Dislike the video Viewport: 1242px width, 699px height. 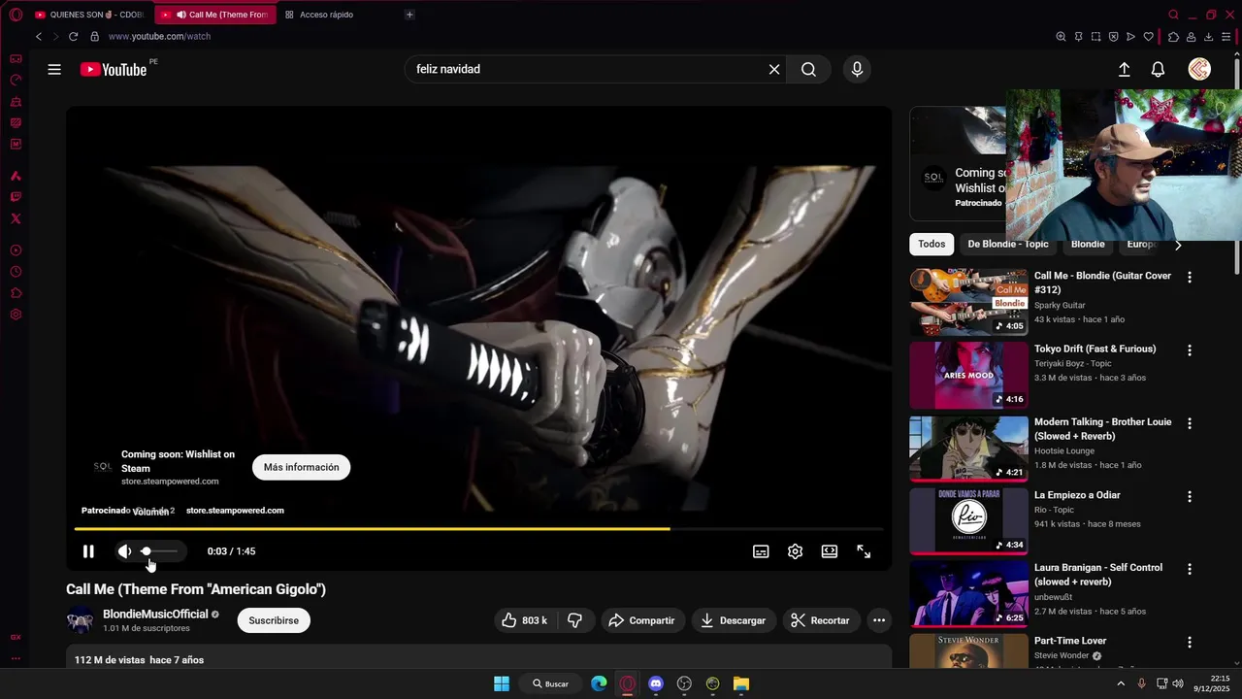pos(574,620)
